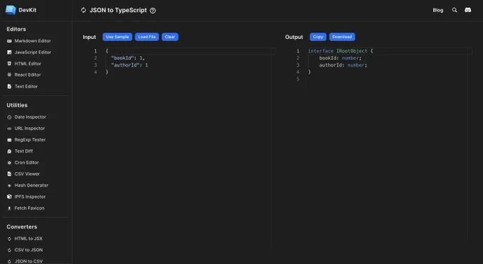Click the Use Sample button
The height and width of the screenshot is (264, 483).
pos(117,37)
